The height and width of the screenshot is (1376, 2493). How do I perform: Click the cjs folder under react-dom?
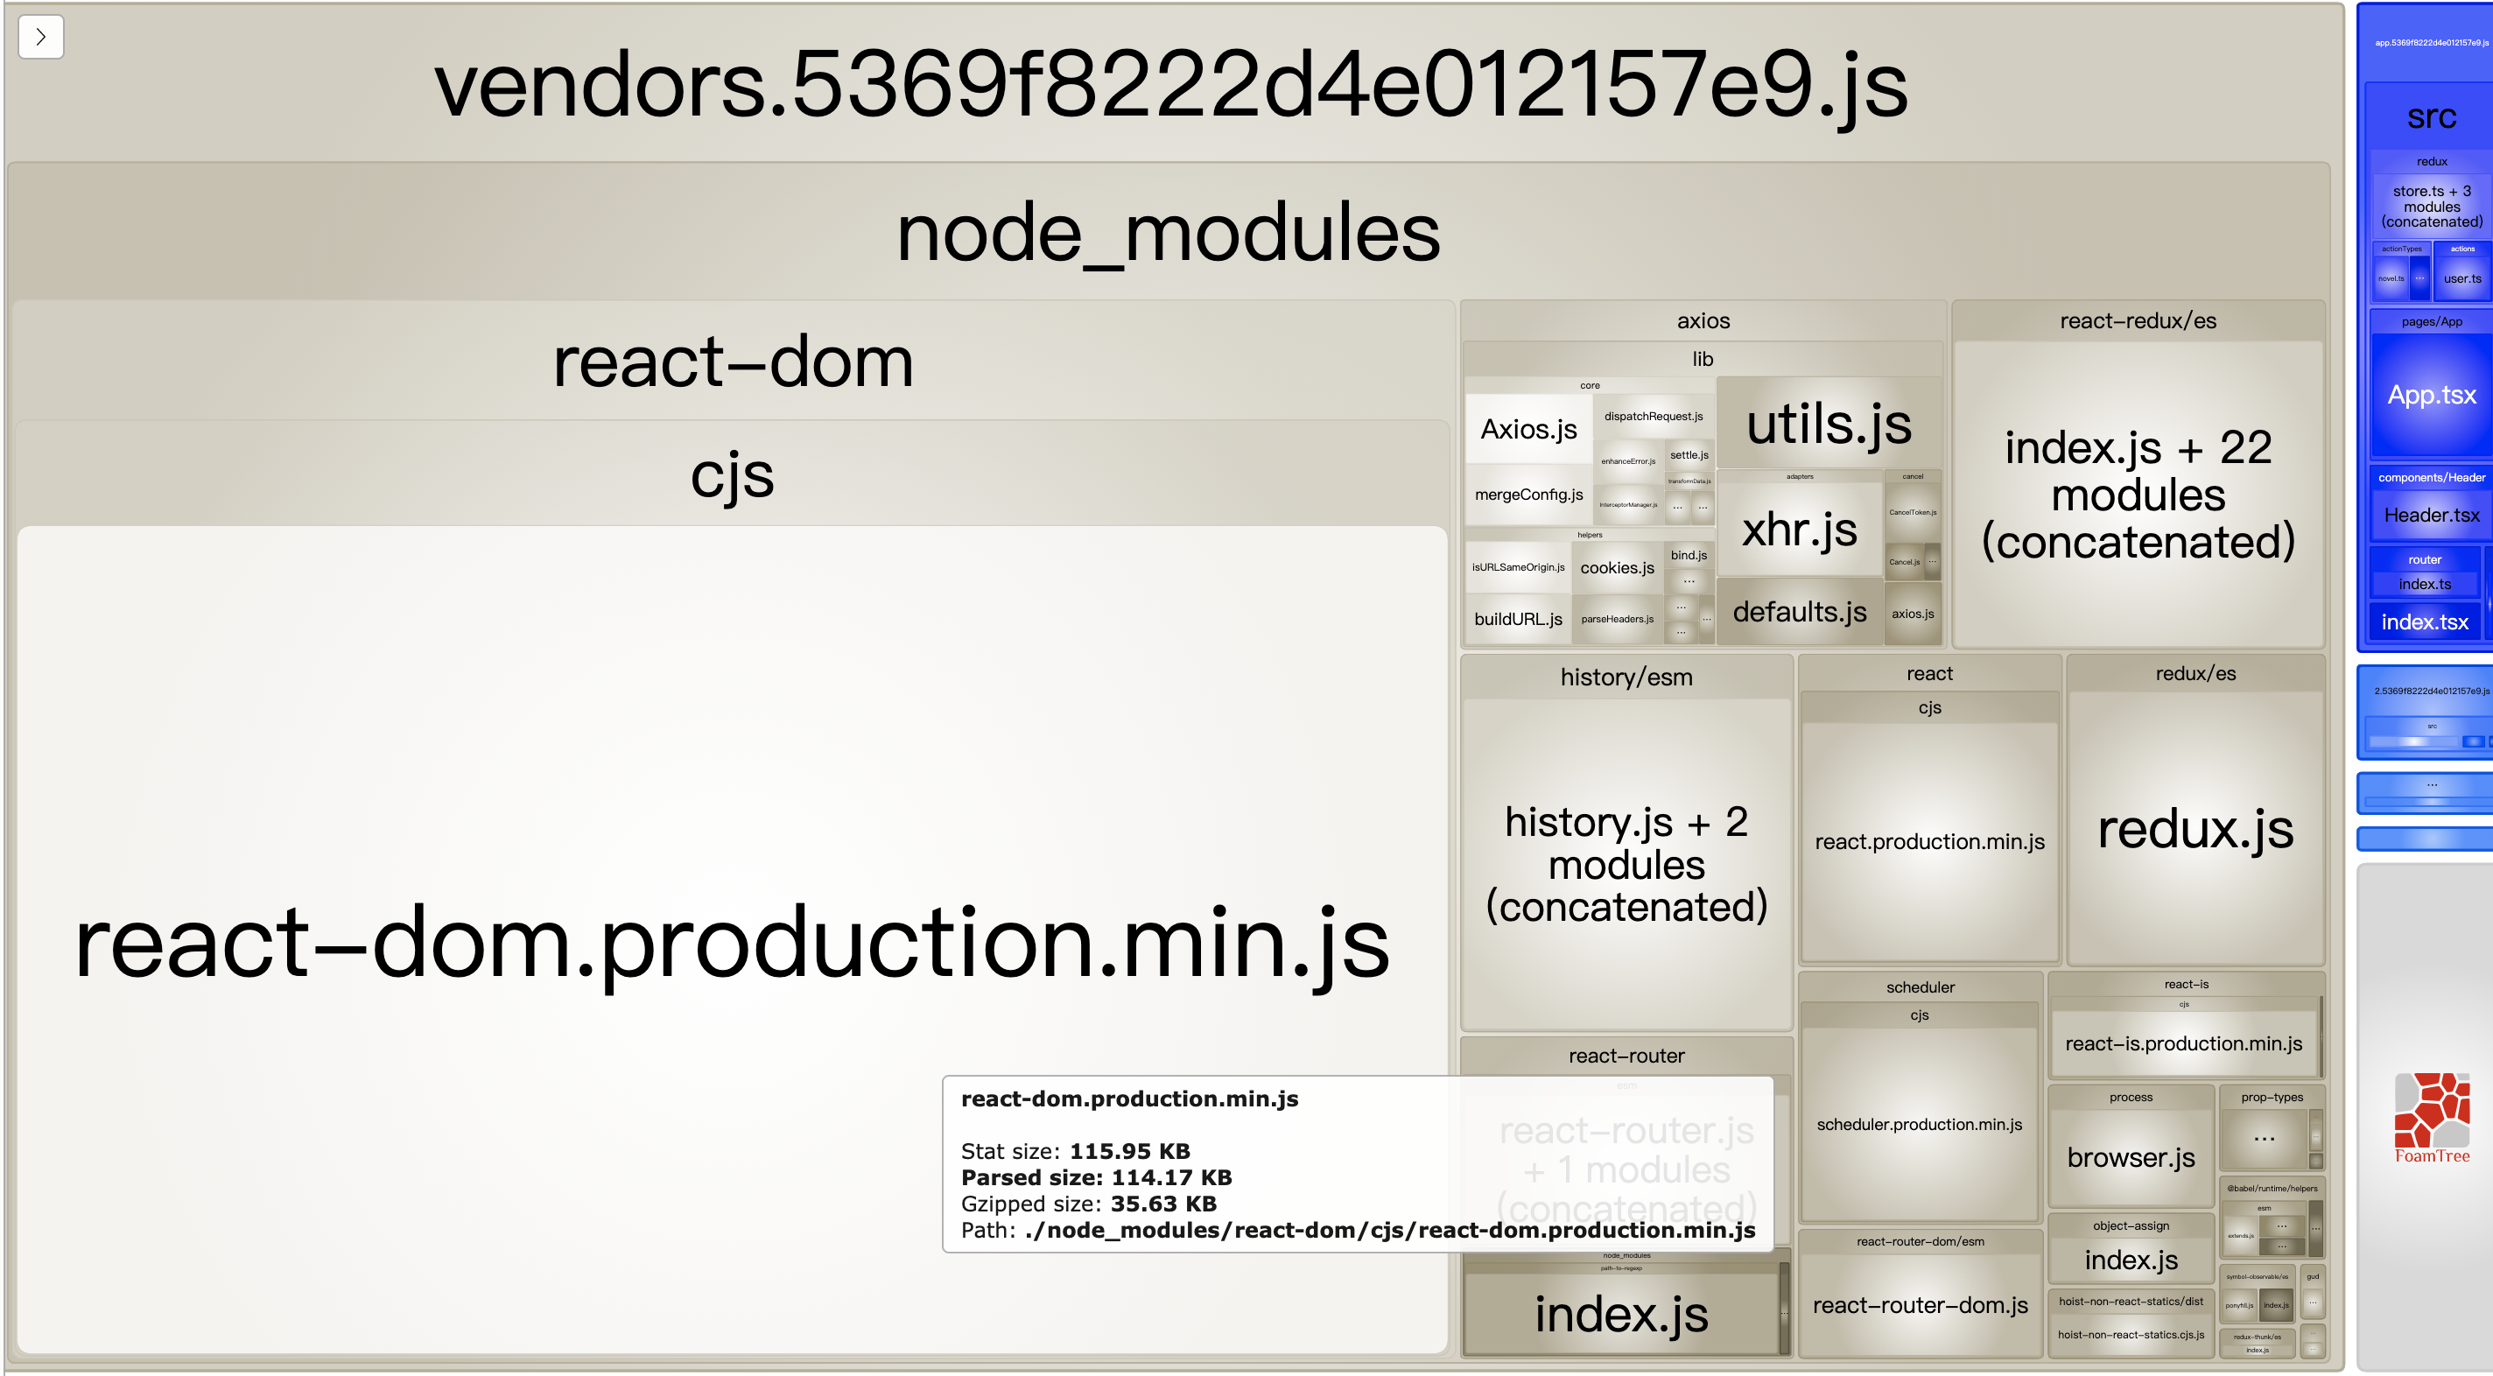pos(733,475)
